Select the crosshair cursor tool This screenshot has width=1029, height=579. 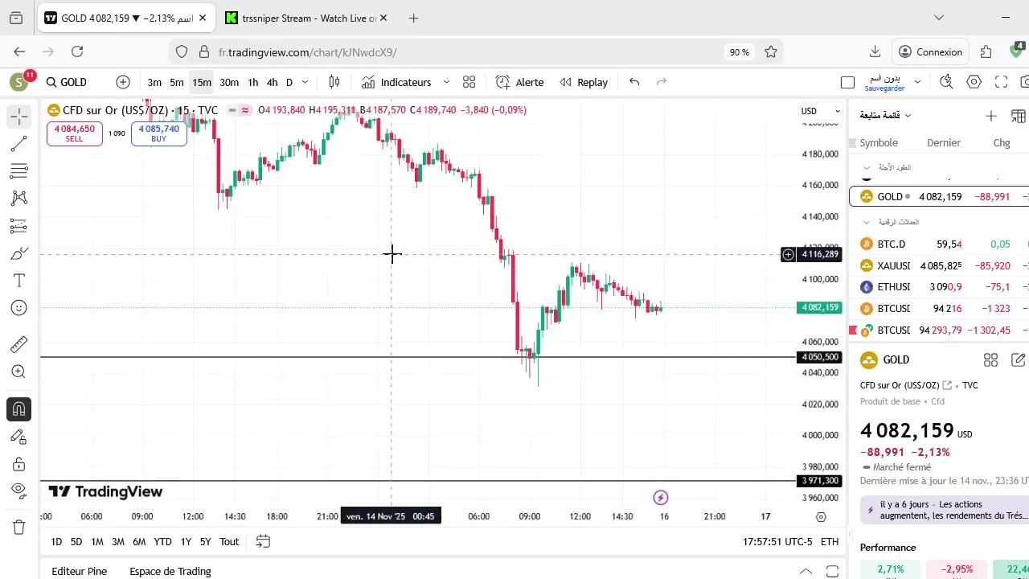coord(19,117)
